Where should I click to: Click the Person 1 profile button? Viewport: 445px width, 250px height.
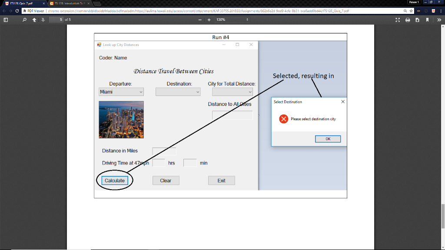[414, 2]
